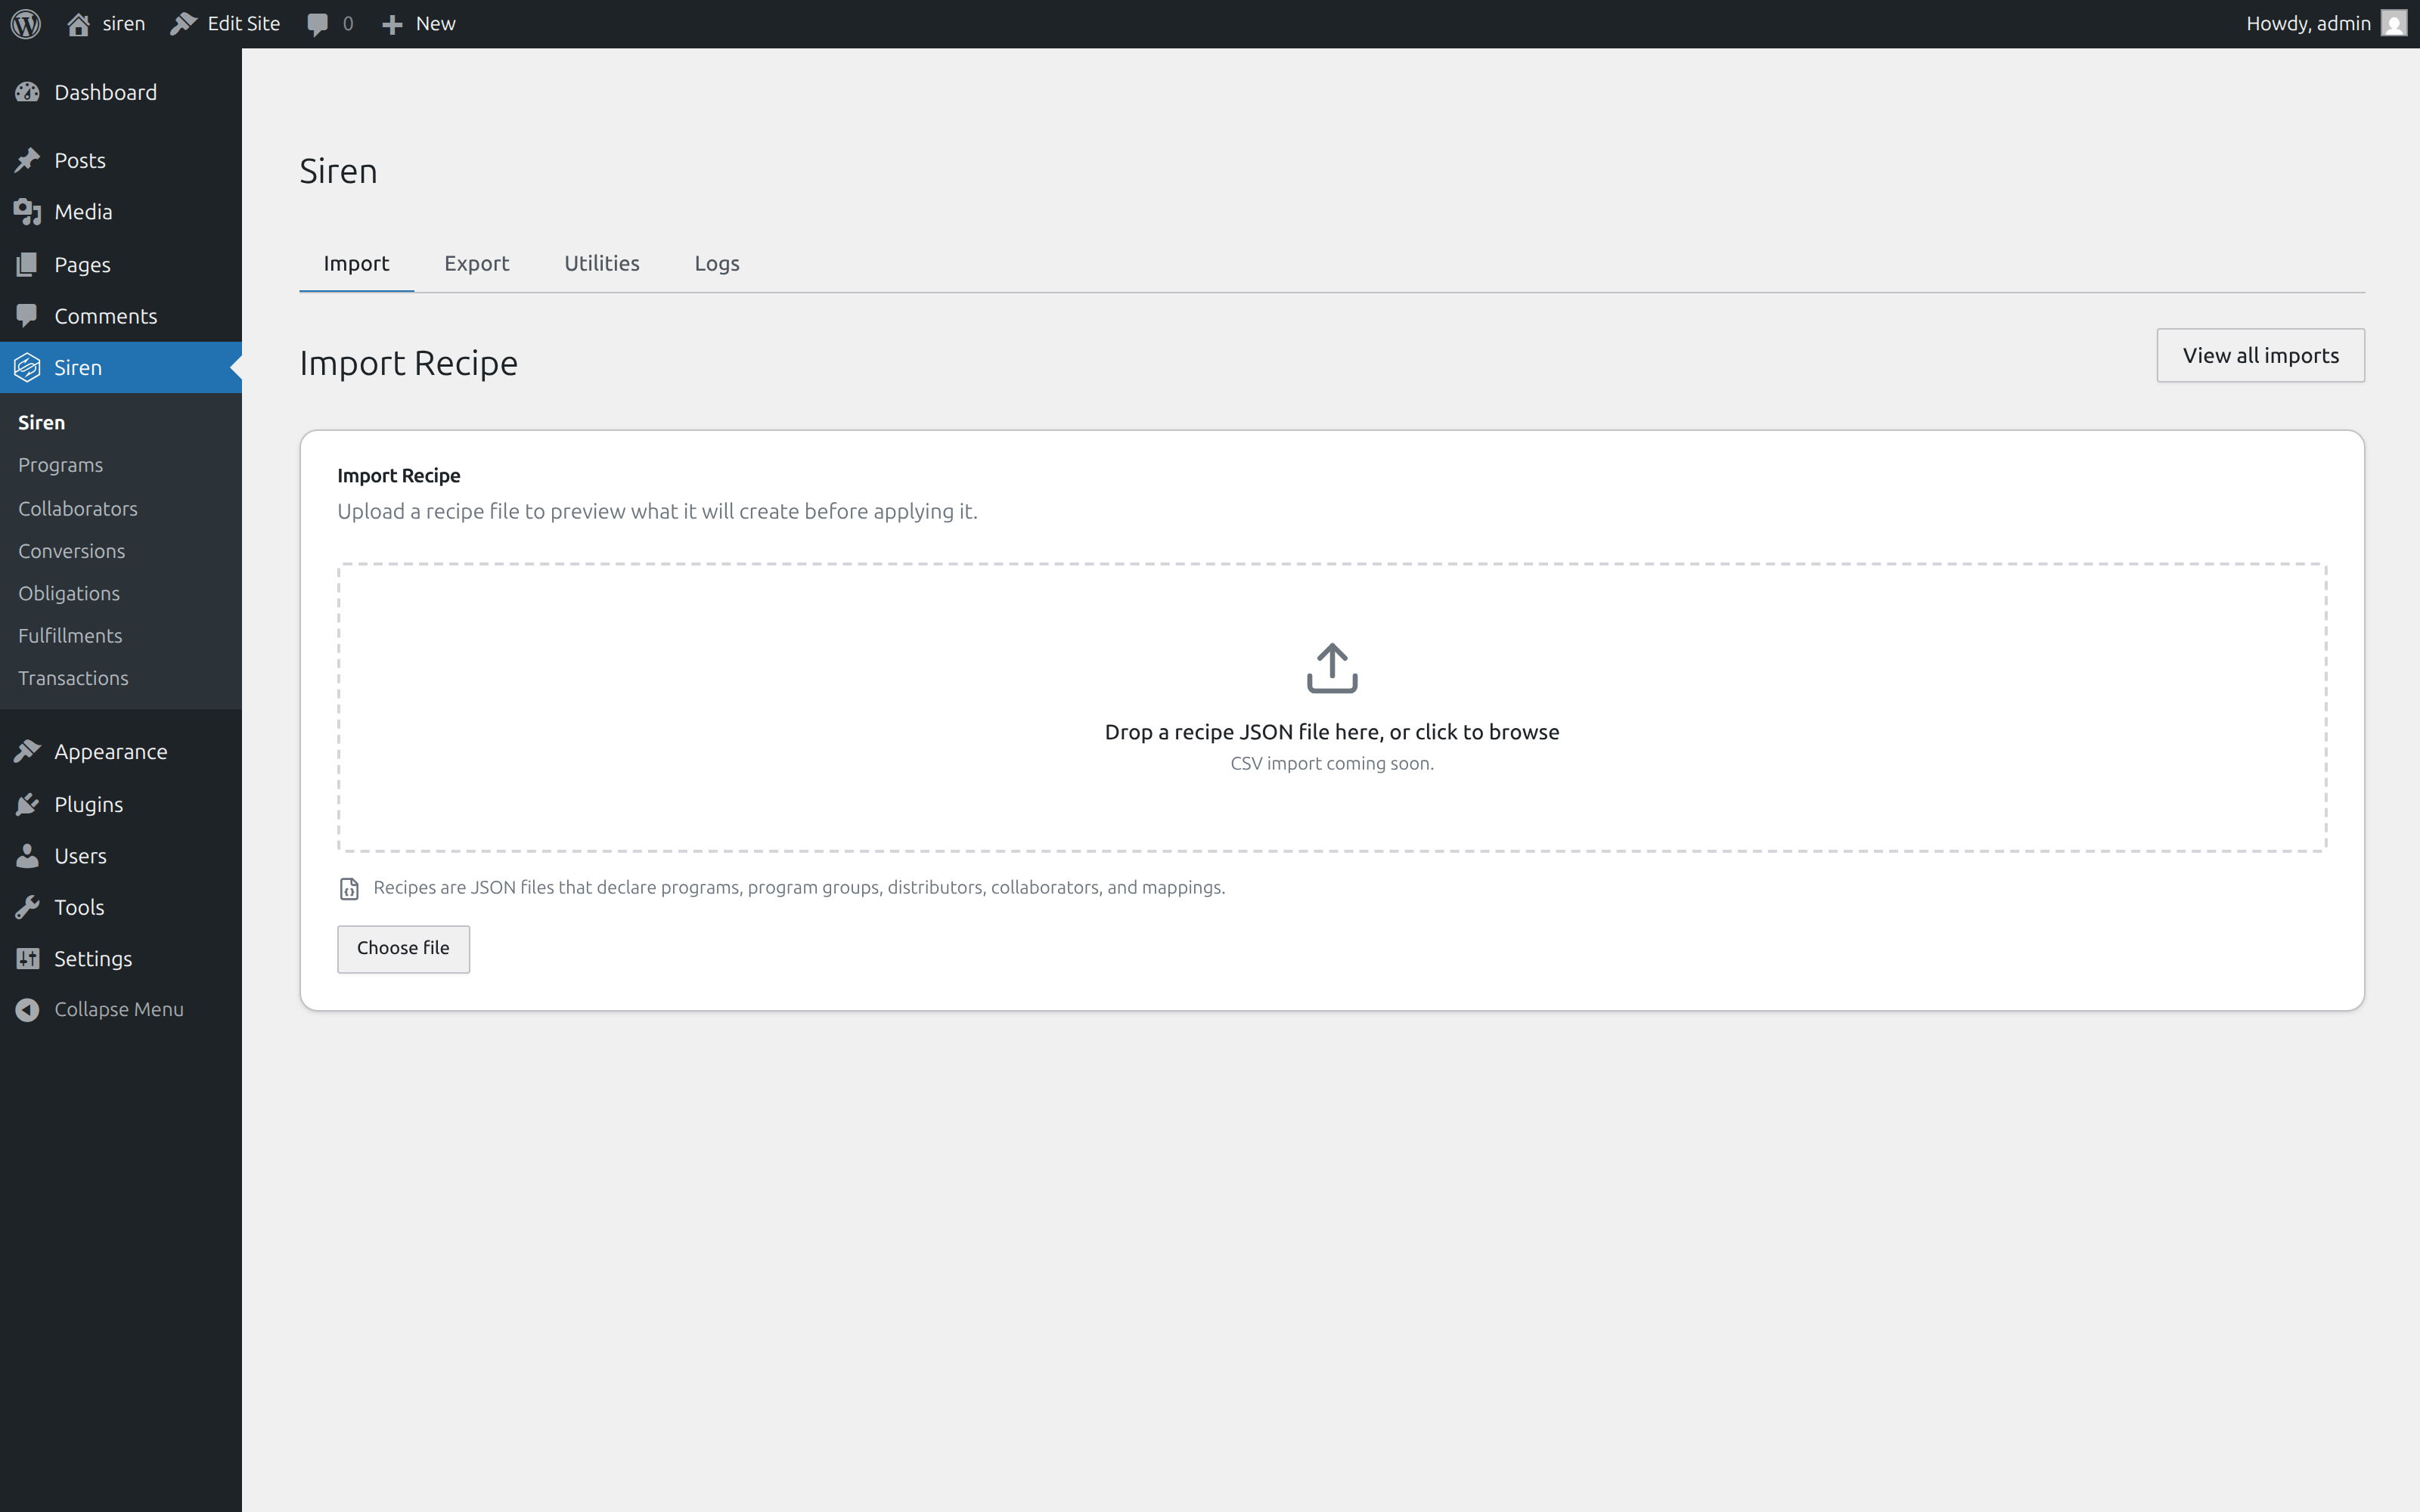The image size is (2420, 1512).
Task: Click the Settings sliders icon
Action: point(27,958)
